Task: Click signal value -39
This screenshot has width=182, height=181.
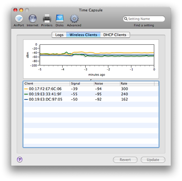Action: point(74,89)
